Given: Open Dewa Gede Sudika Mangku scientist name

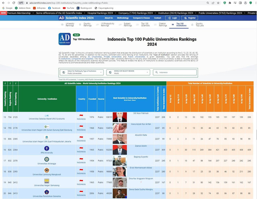Looking at the screenshot, I should pos(141,189).
